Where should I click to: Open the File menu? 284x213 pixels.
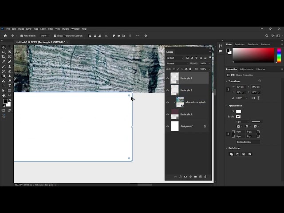8,29
